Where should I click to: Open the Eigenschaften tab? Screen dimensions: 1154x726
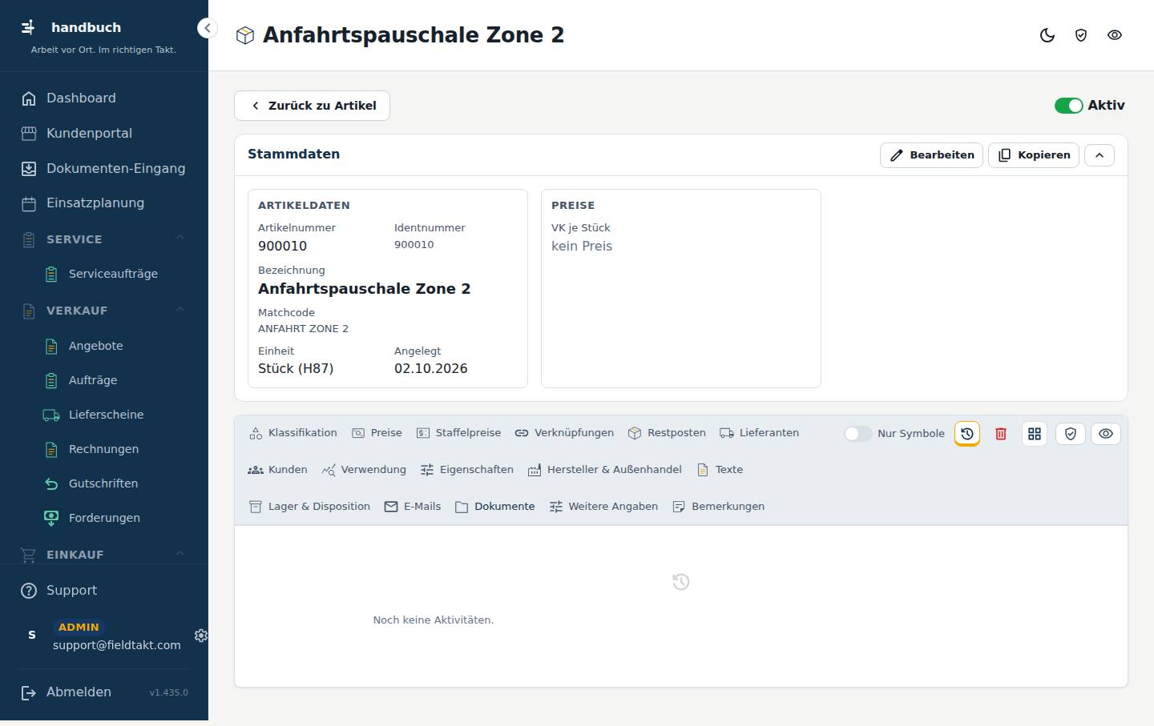point(466,470)
